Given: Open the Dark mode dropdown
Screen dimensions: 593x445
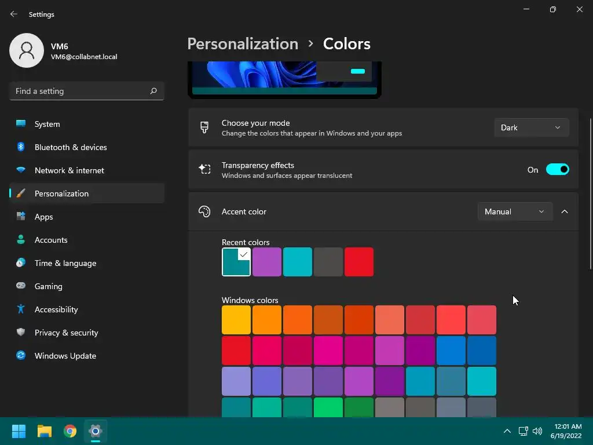Looking at the screenshot, I should pyautogui.click(x=532, y=127).
